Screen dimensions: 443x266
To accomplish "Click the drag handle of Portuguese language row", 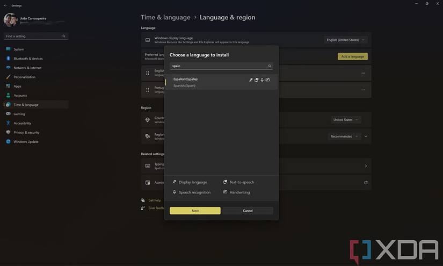I will [x=148, y=90].
